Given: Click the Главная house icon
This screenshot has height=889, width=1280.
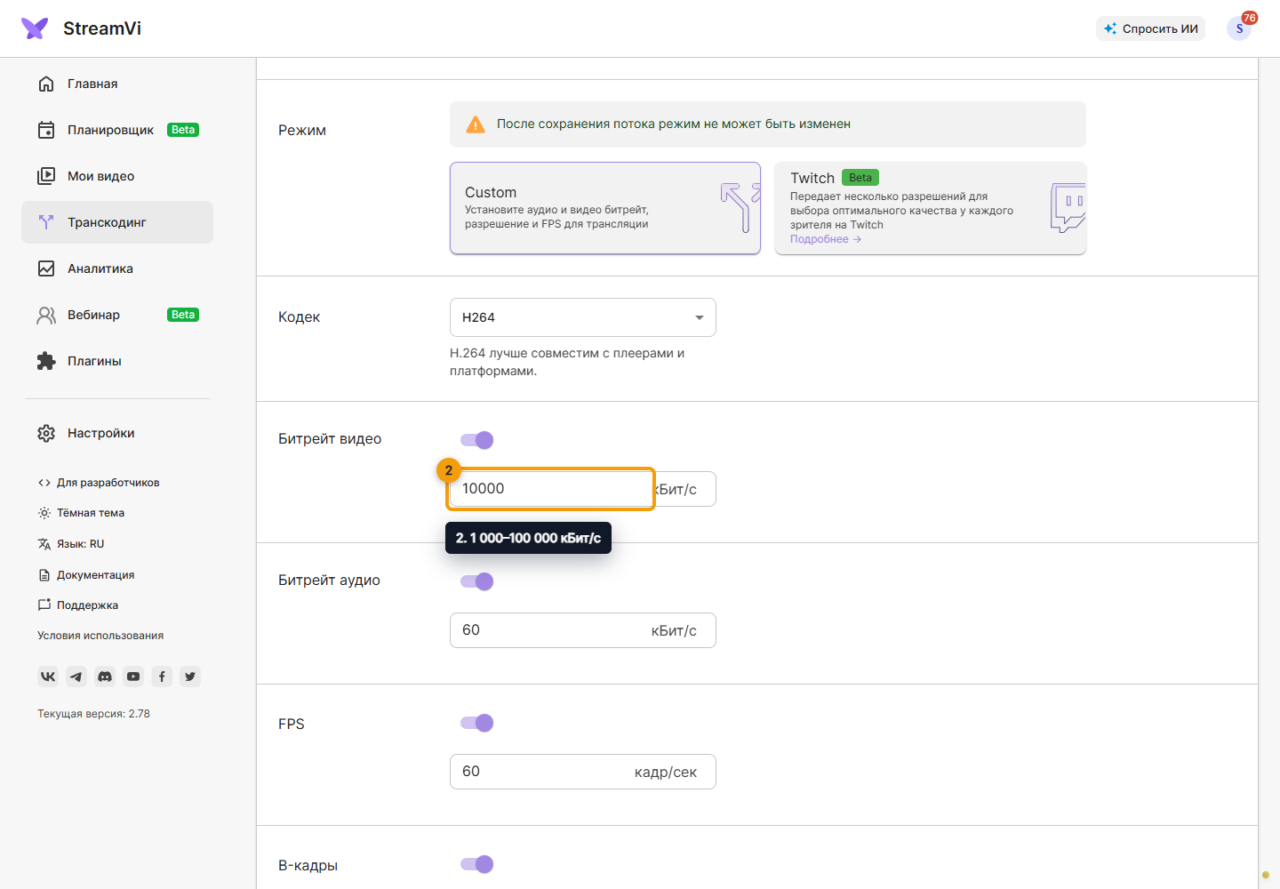Looking at the screenshot, I should pos(46,84).
